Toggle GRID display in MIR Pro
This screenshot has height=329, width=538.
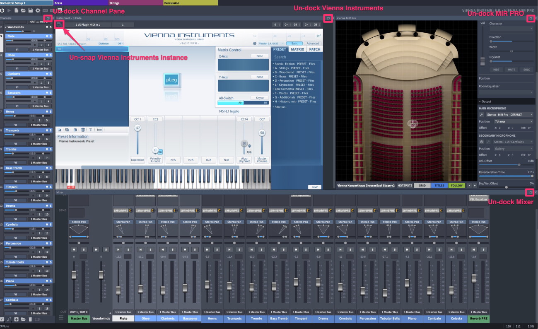(422, 185)
